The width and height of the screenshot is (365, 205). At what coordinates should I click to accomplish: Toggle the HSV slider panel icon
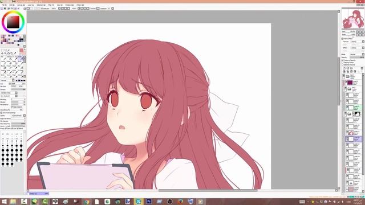(9, 9)
